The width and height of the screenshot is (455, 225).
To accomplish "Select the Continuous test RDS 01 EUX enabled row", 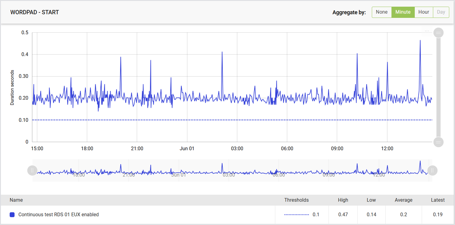I will 227,215.
